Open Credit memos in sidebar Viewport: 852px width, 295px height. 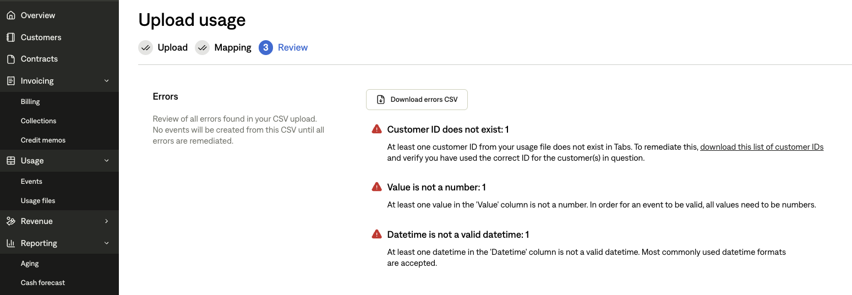43,140
